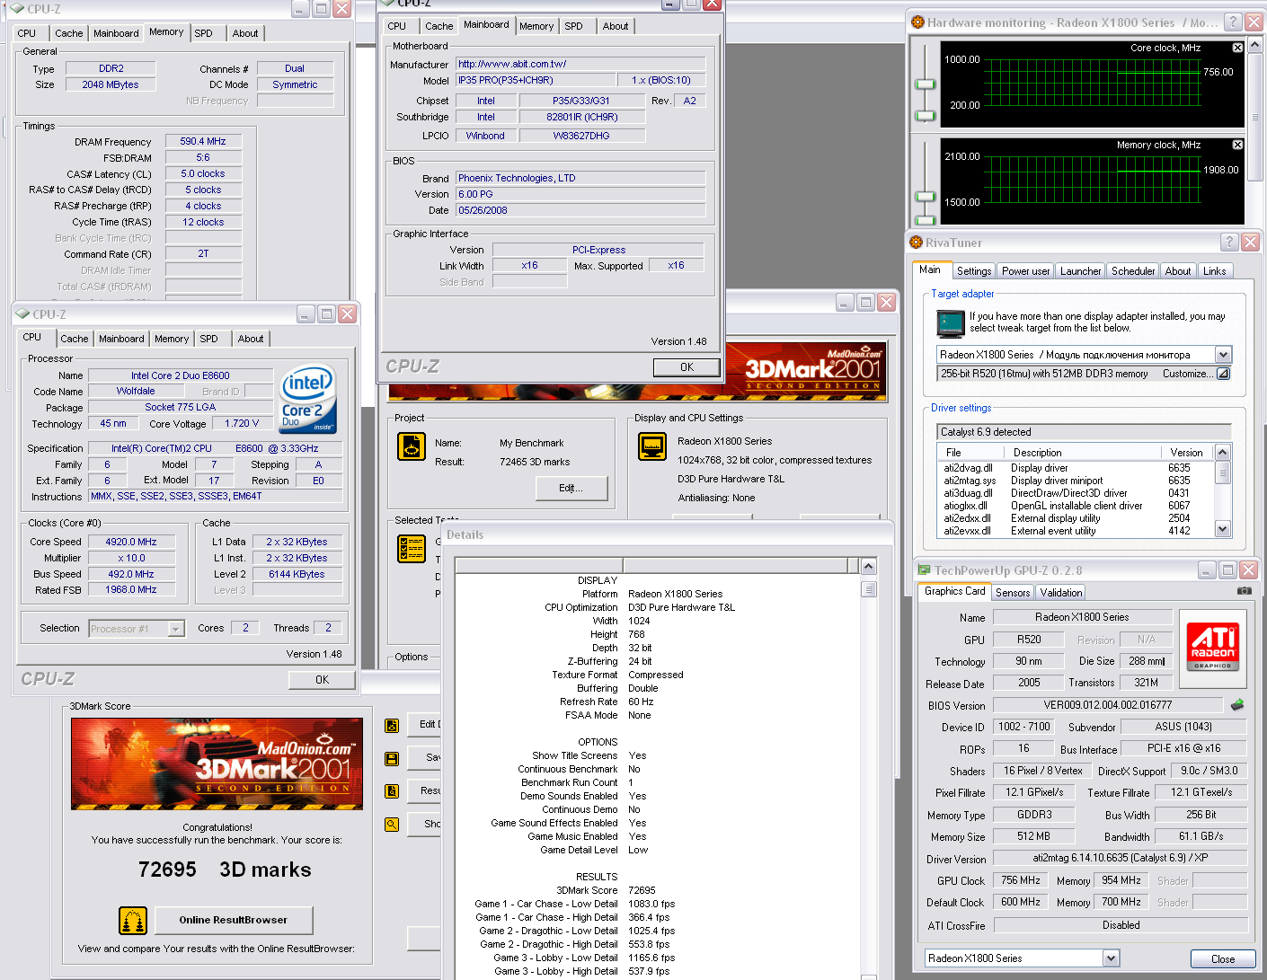Click the help question mark in RivaTuner title bar
This screenshot has height=980, width=1267.
coord(1229,243)
